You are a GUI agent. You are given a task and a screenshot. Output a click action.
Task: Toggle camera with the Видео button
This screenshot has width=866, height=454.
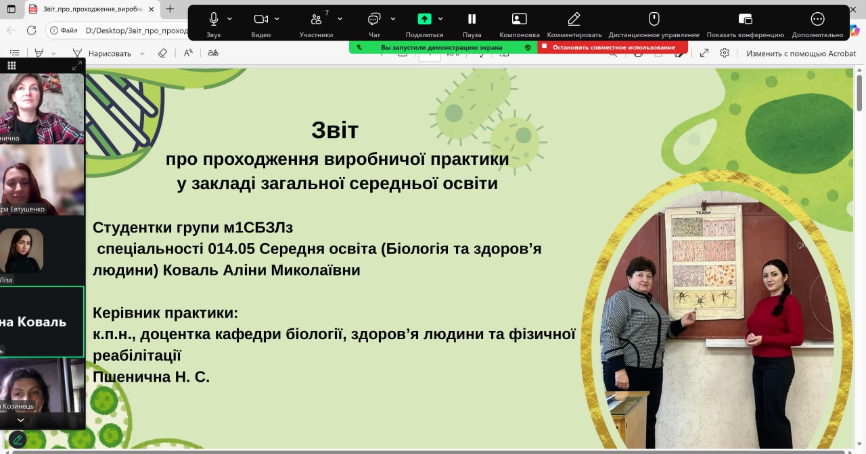[260, 19]
